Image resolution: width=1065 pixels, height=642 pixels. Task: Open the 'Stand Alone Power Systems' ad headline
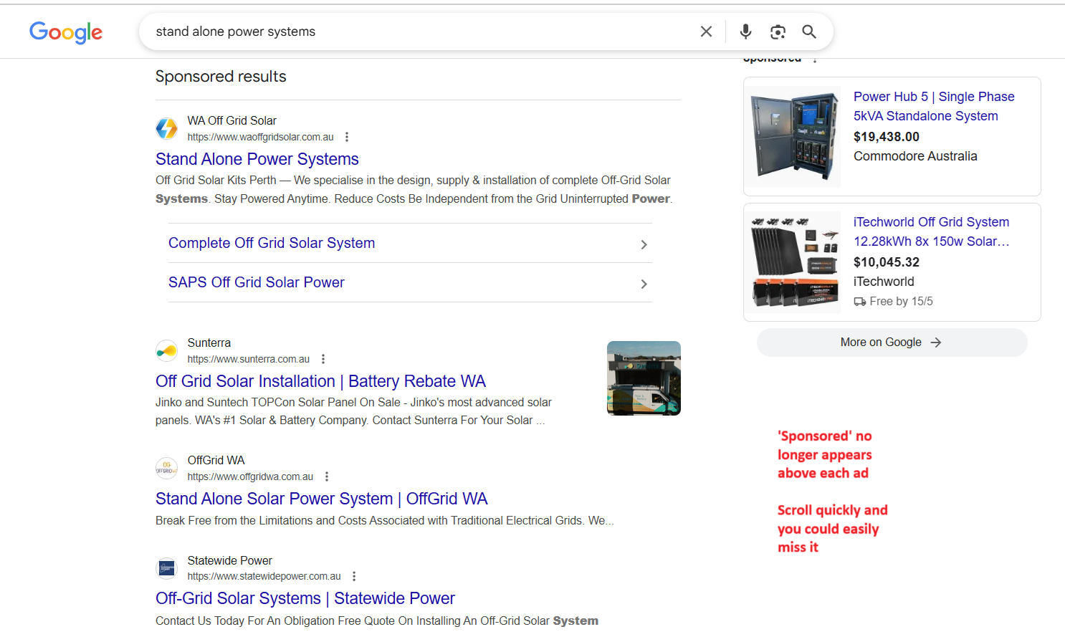pos(257,159)
